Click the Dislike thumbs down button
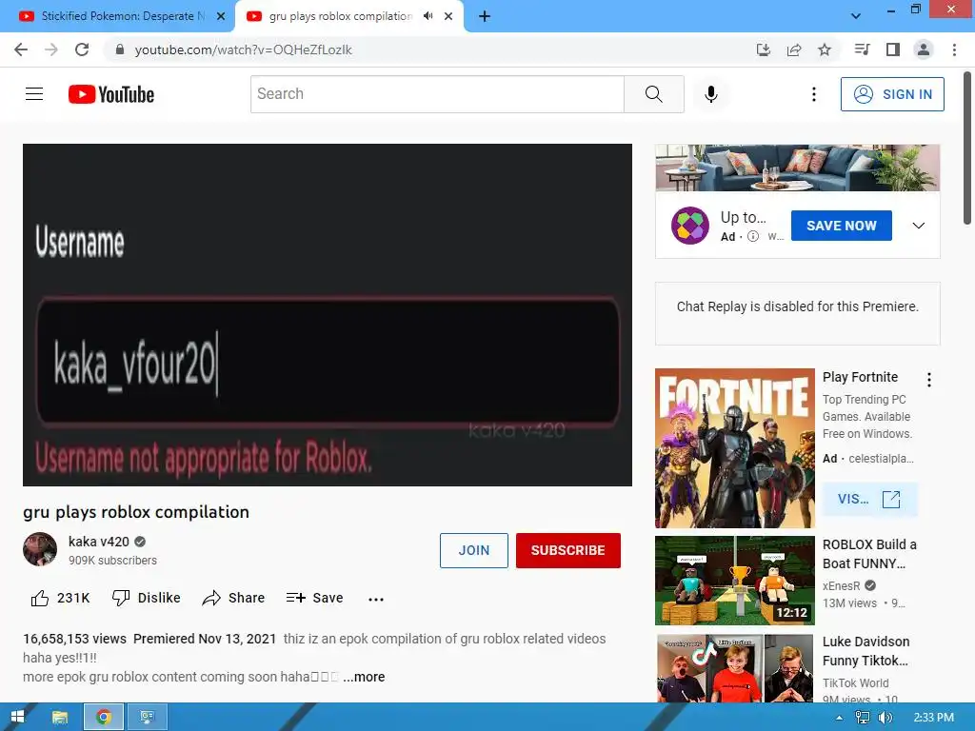Viewport: 975px width, 731px height. coord(146,598)
